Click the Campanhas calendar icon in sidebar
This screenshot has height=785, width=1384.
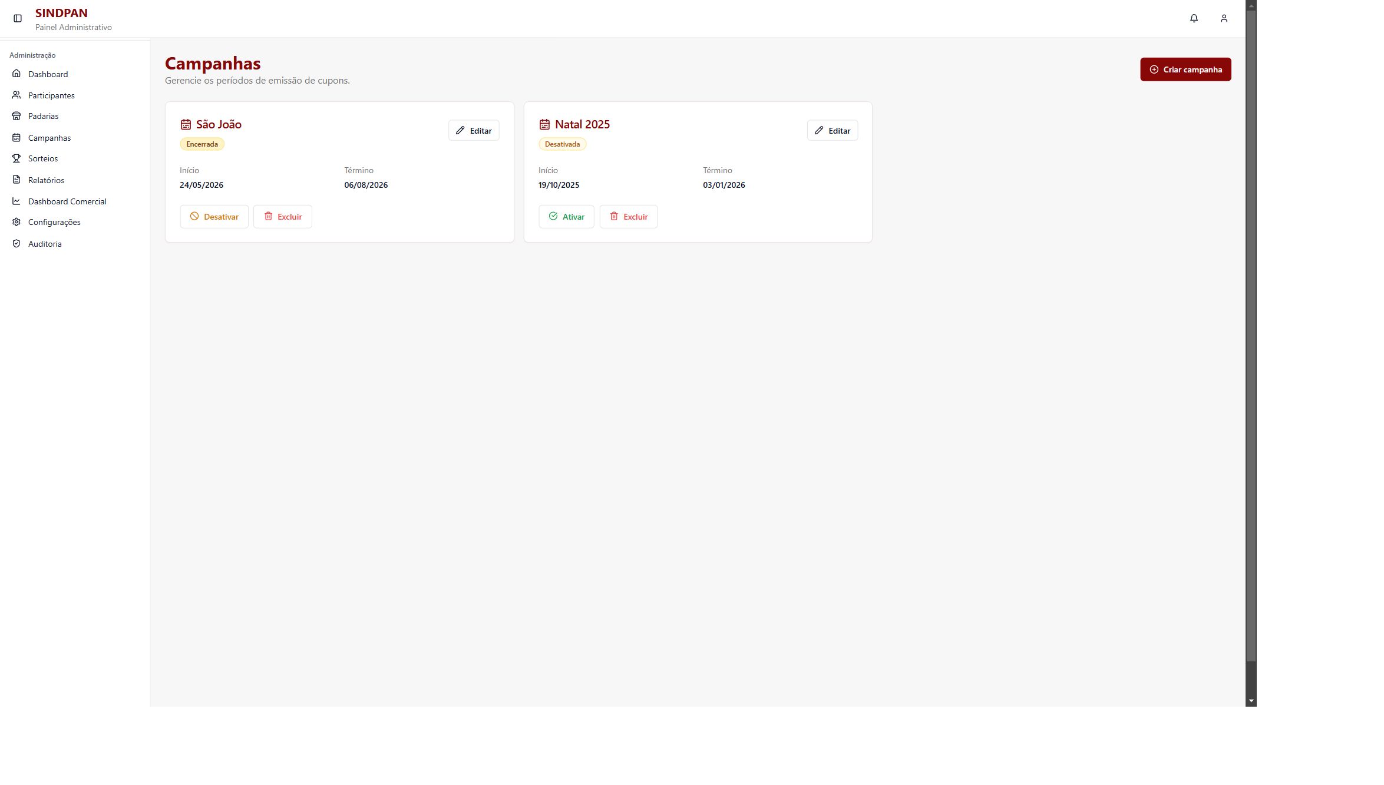16,137
